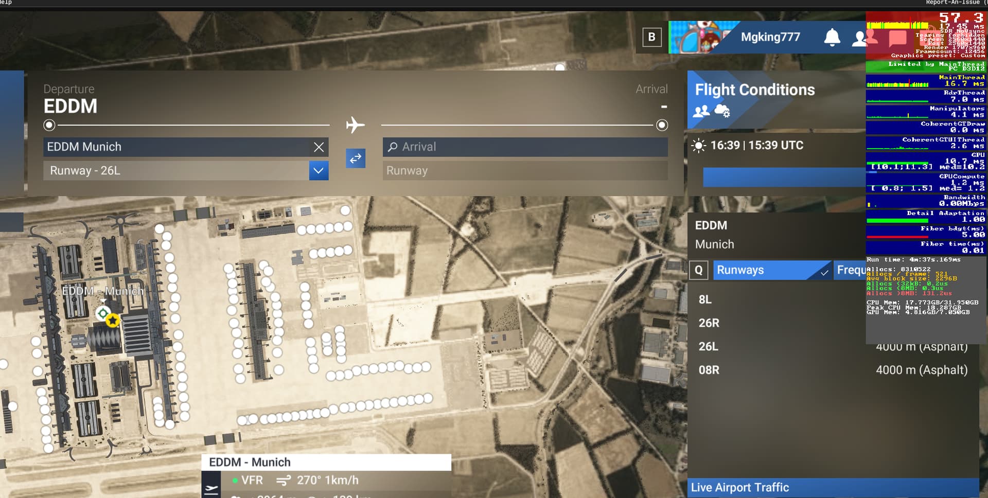Swap departure and arrival airports
Screen dimensions: 988x498
(356, 158)
